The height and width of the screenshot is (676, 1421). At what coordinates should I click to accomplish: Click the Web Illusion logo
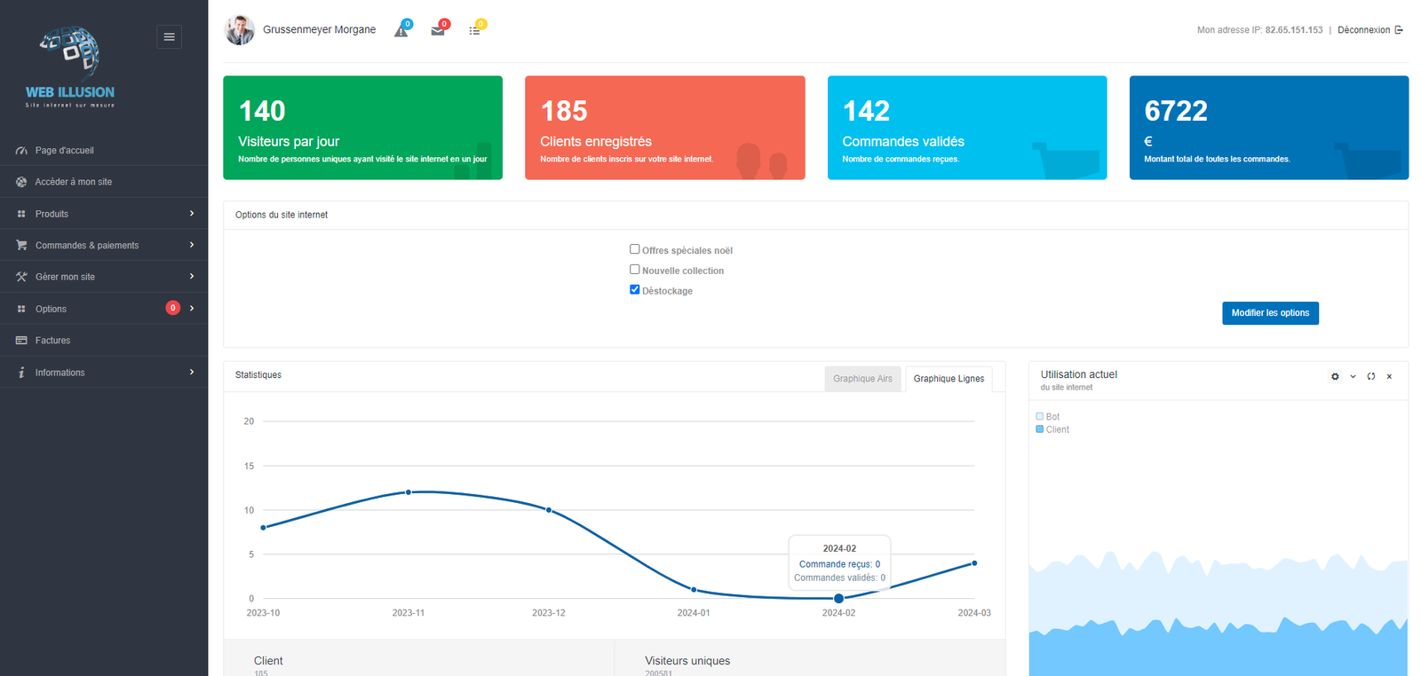70,67
